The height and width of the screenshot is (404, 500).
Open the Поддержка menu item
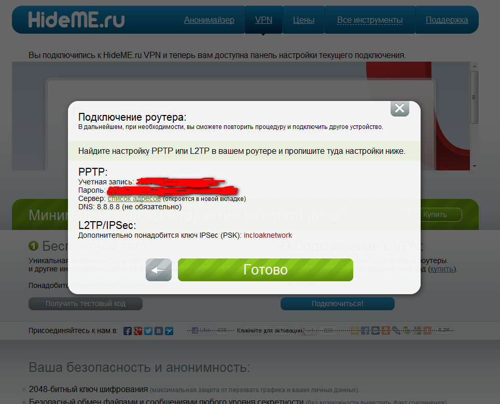click(447, 20)
